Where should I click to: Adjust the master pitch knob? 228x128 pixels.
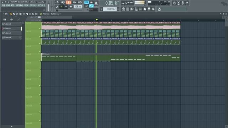pyautogui.click(x=51, y=6)
